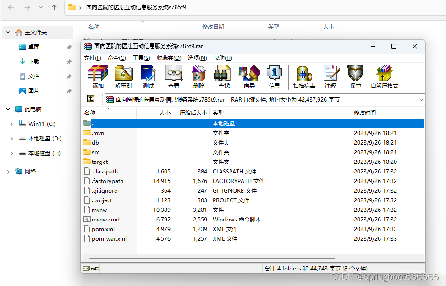
Task: Go up one level in WinRAR
Action: pos(91,98)
